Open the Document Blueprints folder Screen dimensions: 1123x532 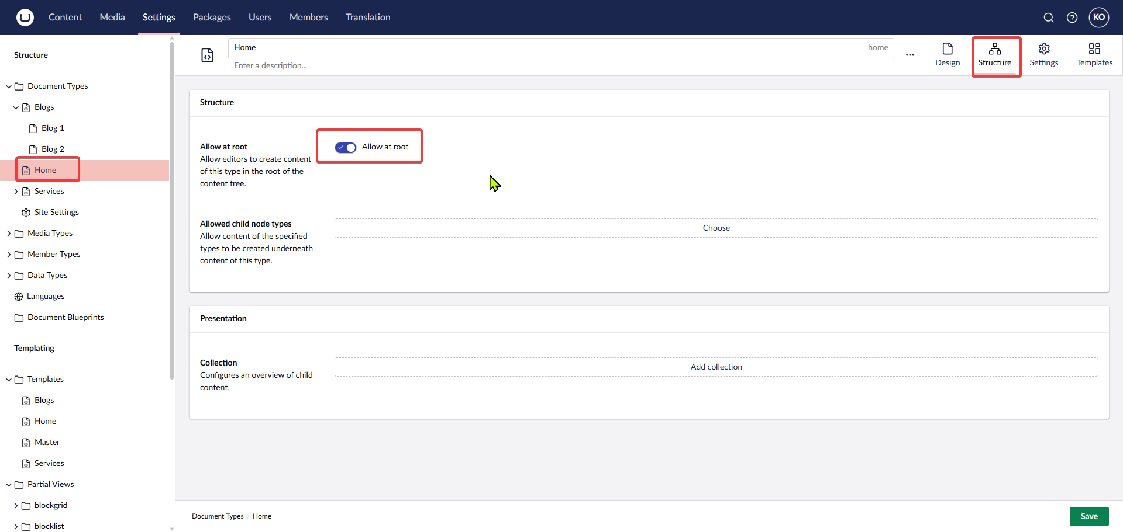tap(66, 317)
